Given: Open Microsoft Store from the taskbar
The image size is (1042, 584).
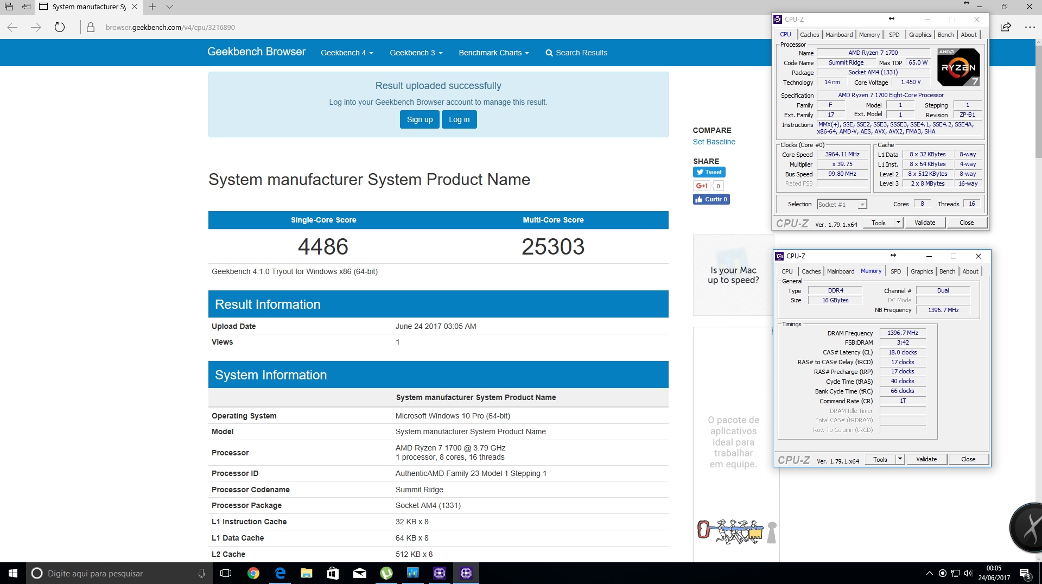Looking at the screenshot, I should pyautogui.click(x=333, y=573).
